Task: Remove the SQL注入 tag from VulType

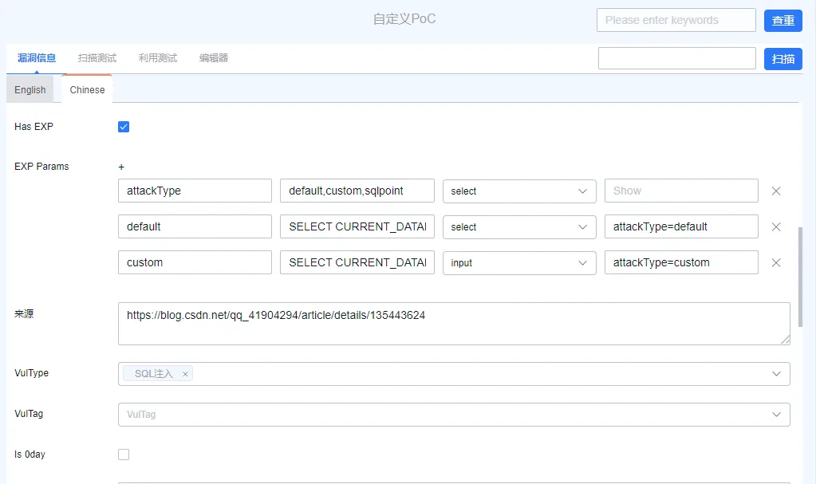Action: (185, 374)
